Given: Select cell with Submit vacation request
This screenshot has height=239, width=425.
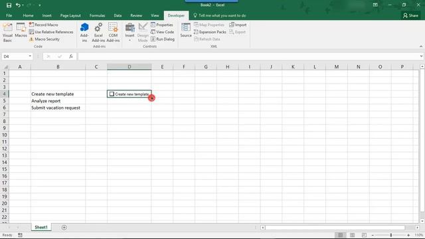Looking at the screenshot, I should point(58,108).
